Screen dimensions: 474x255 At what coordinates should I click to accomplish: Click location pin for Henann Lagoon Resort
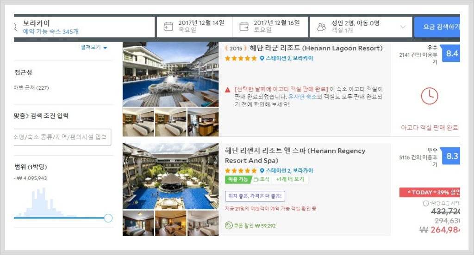click(x=262, y=58)
